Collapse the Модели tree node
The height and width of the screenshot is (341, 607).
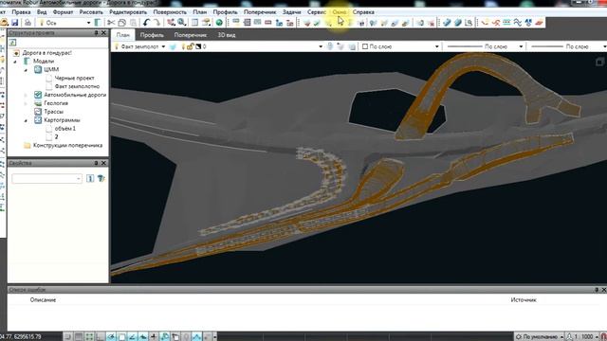[15, 62]
